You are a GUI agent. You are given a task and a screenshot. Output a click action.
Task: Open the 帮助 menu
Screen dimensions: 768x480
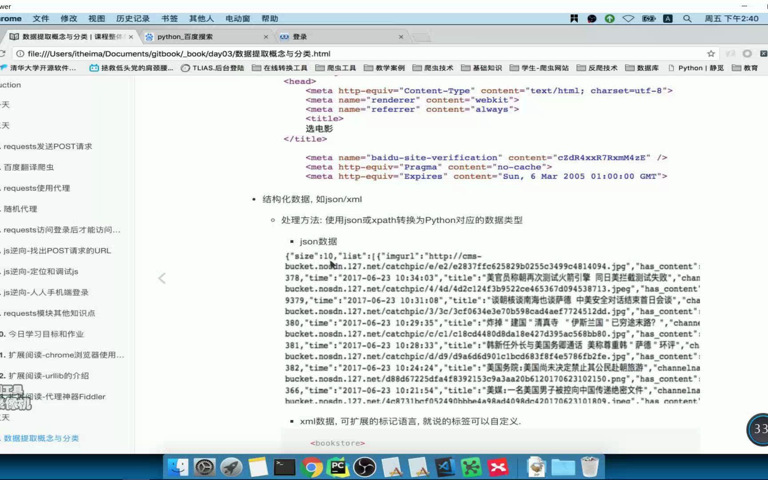tap(270, 19)
